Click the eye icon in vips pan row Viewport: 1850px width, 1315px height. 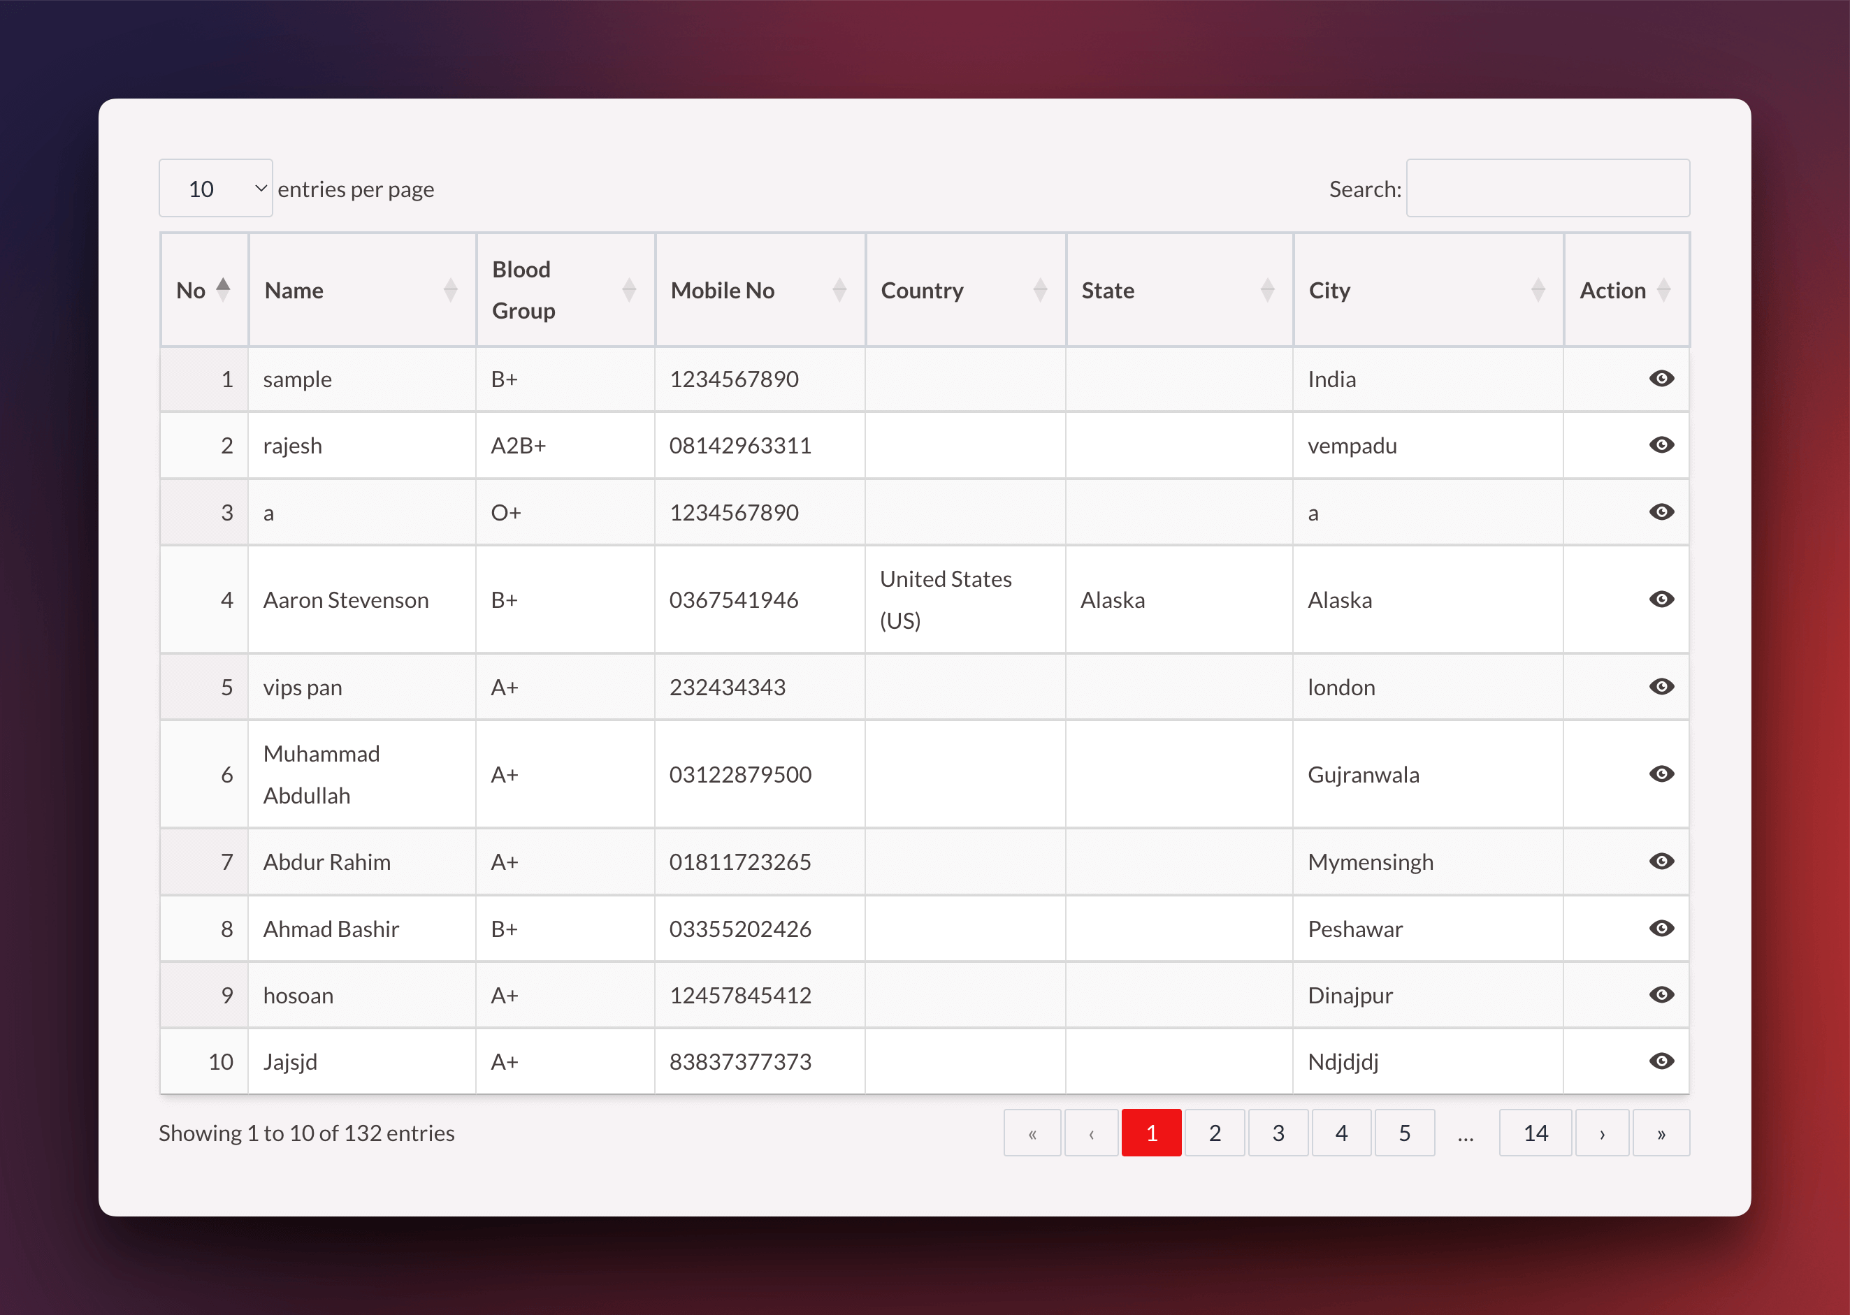coord(1661,687)
